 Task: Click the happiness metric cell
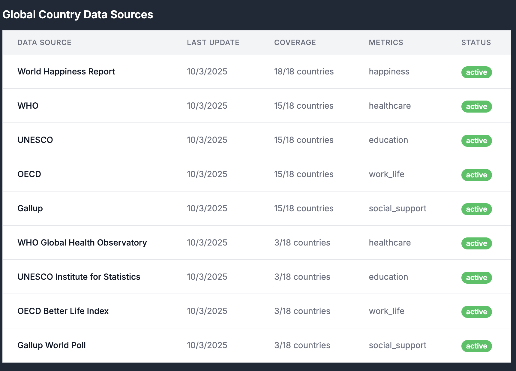pos(389,72)
